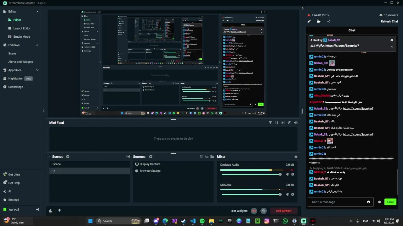This screenshot has width=403, height=226.
Task: Click the replay buffer button
Action: pyautogui.click(x=264, y=211)
